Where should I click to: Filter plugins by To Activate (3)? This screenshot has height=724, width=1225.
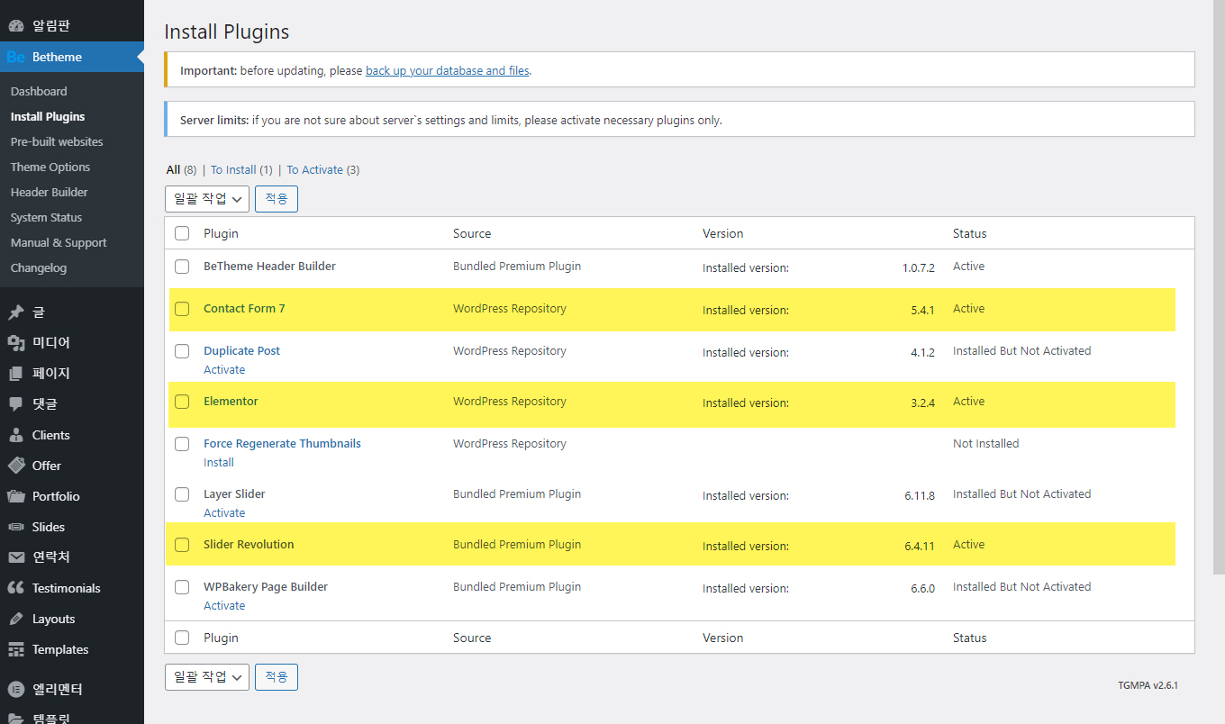coord(323,169)
